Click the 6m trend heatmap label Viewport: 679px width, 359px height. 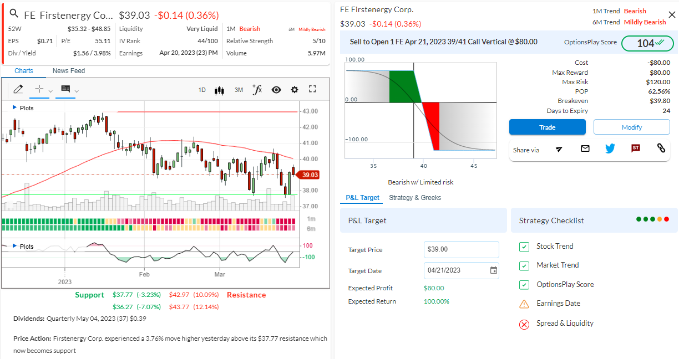tap(311, 228)
